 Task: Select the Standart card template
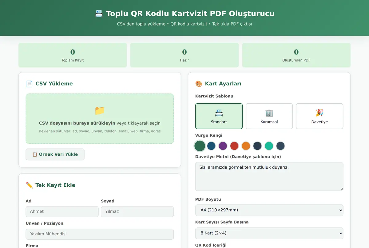click(219, 116)
